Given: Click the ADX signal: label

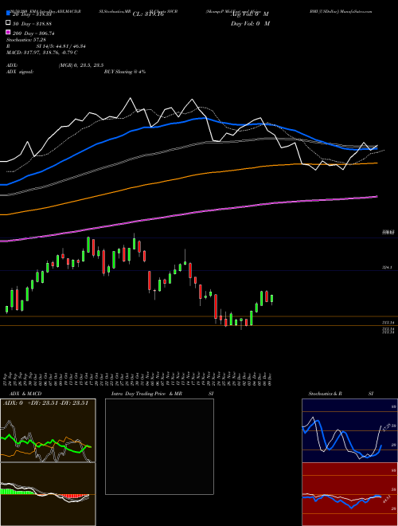Looking at the screenshot, I should point(20,72).
